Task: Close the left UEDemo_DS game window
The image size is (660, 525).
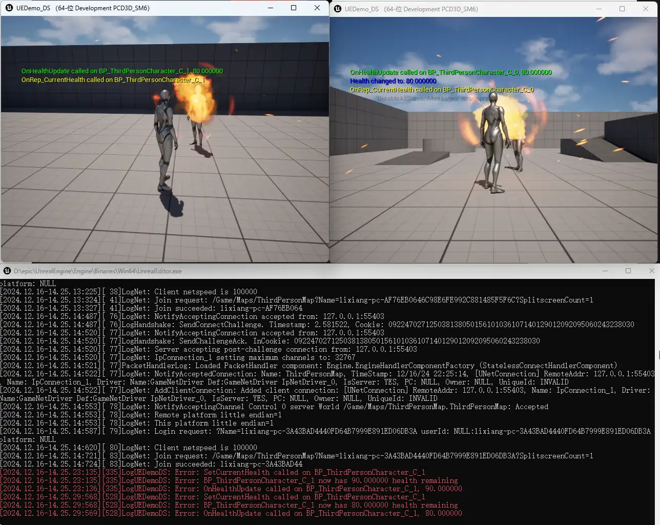Action: pos(317,8)
